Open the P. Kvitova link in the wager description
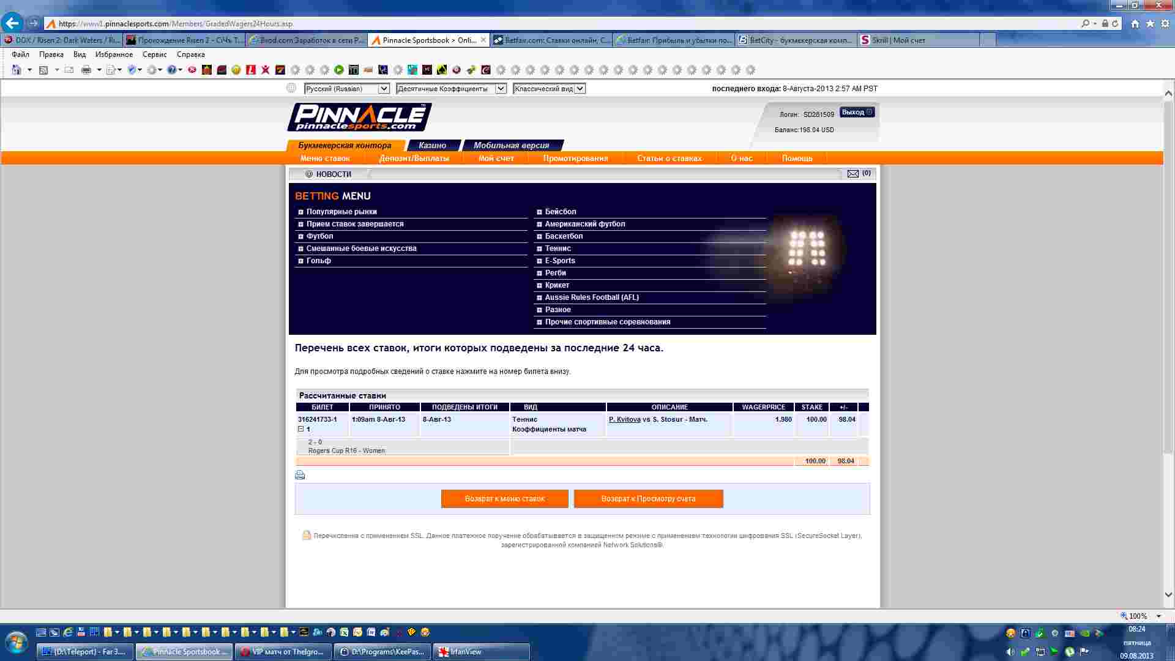 click(624, 420)
